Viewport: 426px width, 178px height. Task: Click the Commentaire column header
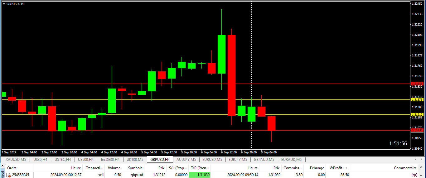pos(405,168)
